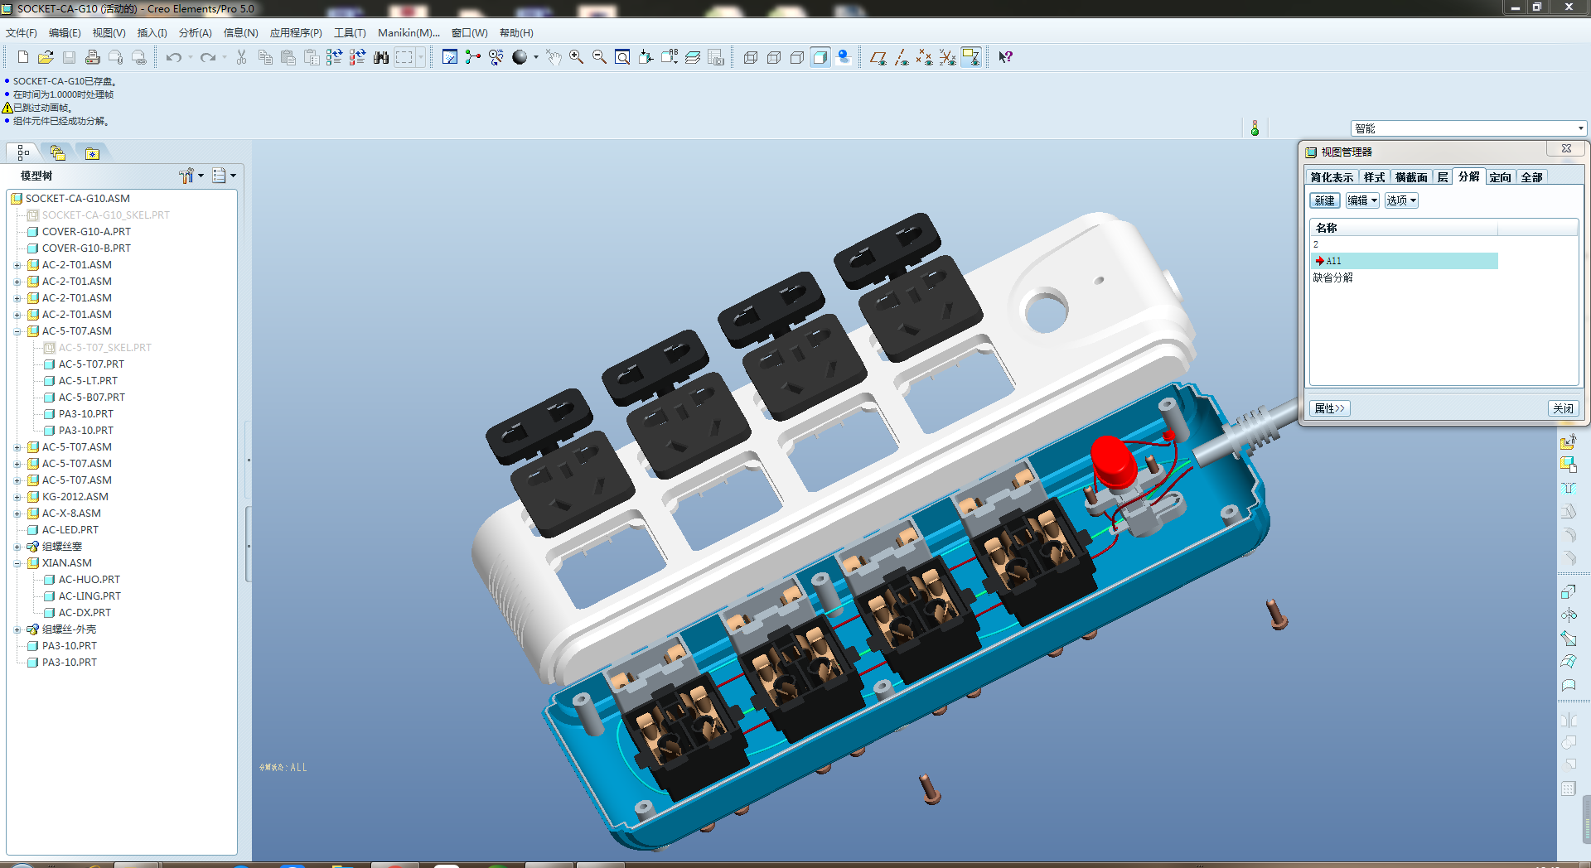This screenshot has height=868, width=1591.
Task: Undo the last action
Action: (x=173, y=57)
